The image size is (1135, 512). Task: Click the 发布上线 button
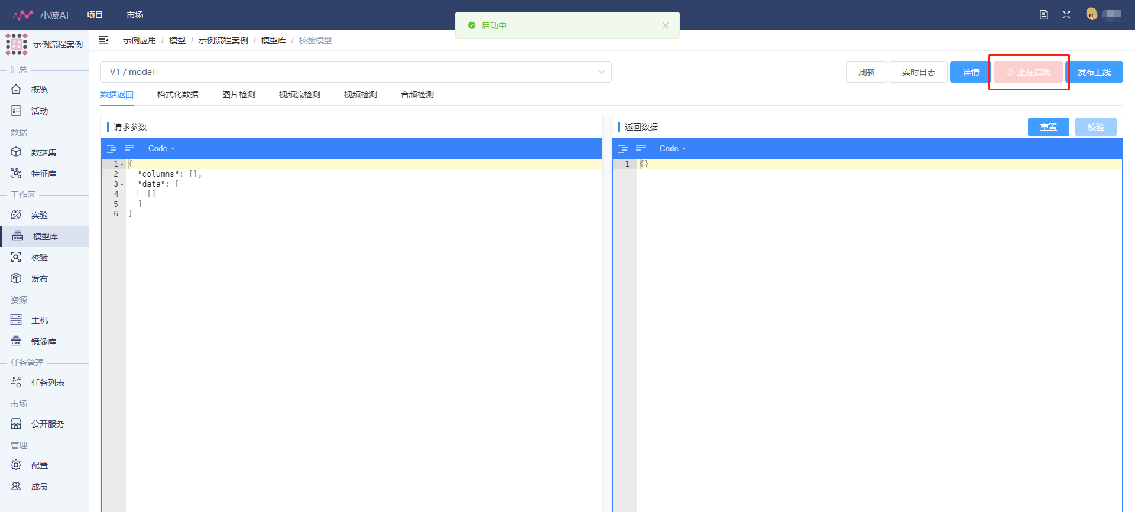pyautogui.click(x=1094, y=72)
